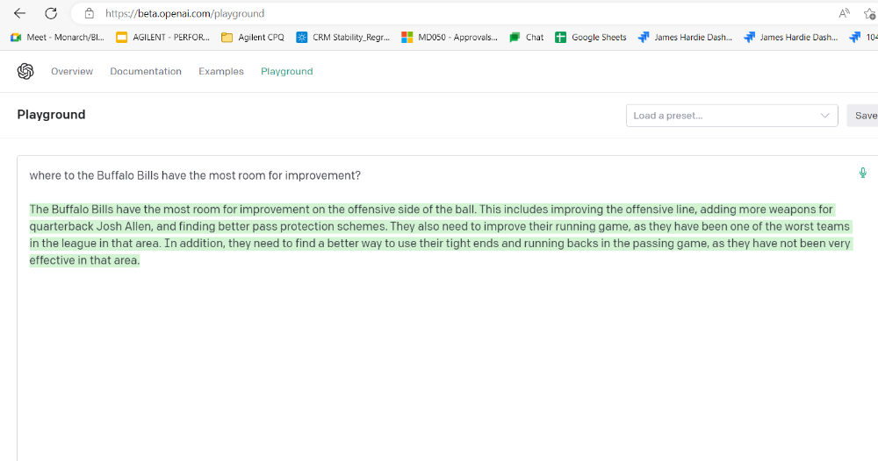The image size is (878, 461).
Task: Click the Buffalo Bills prompt question text
Action: pos(195,175)
